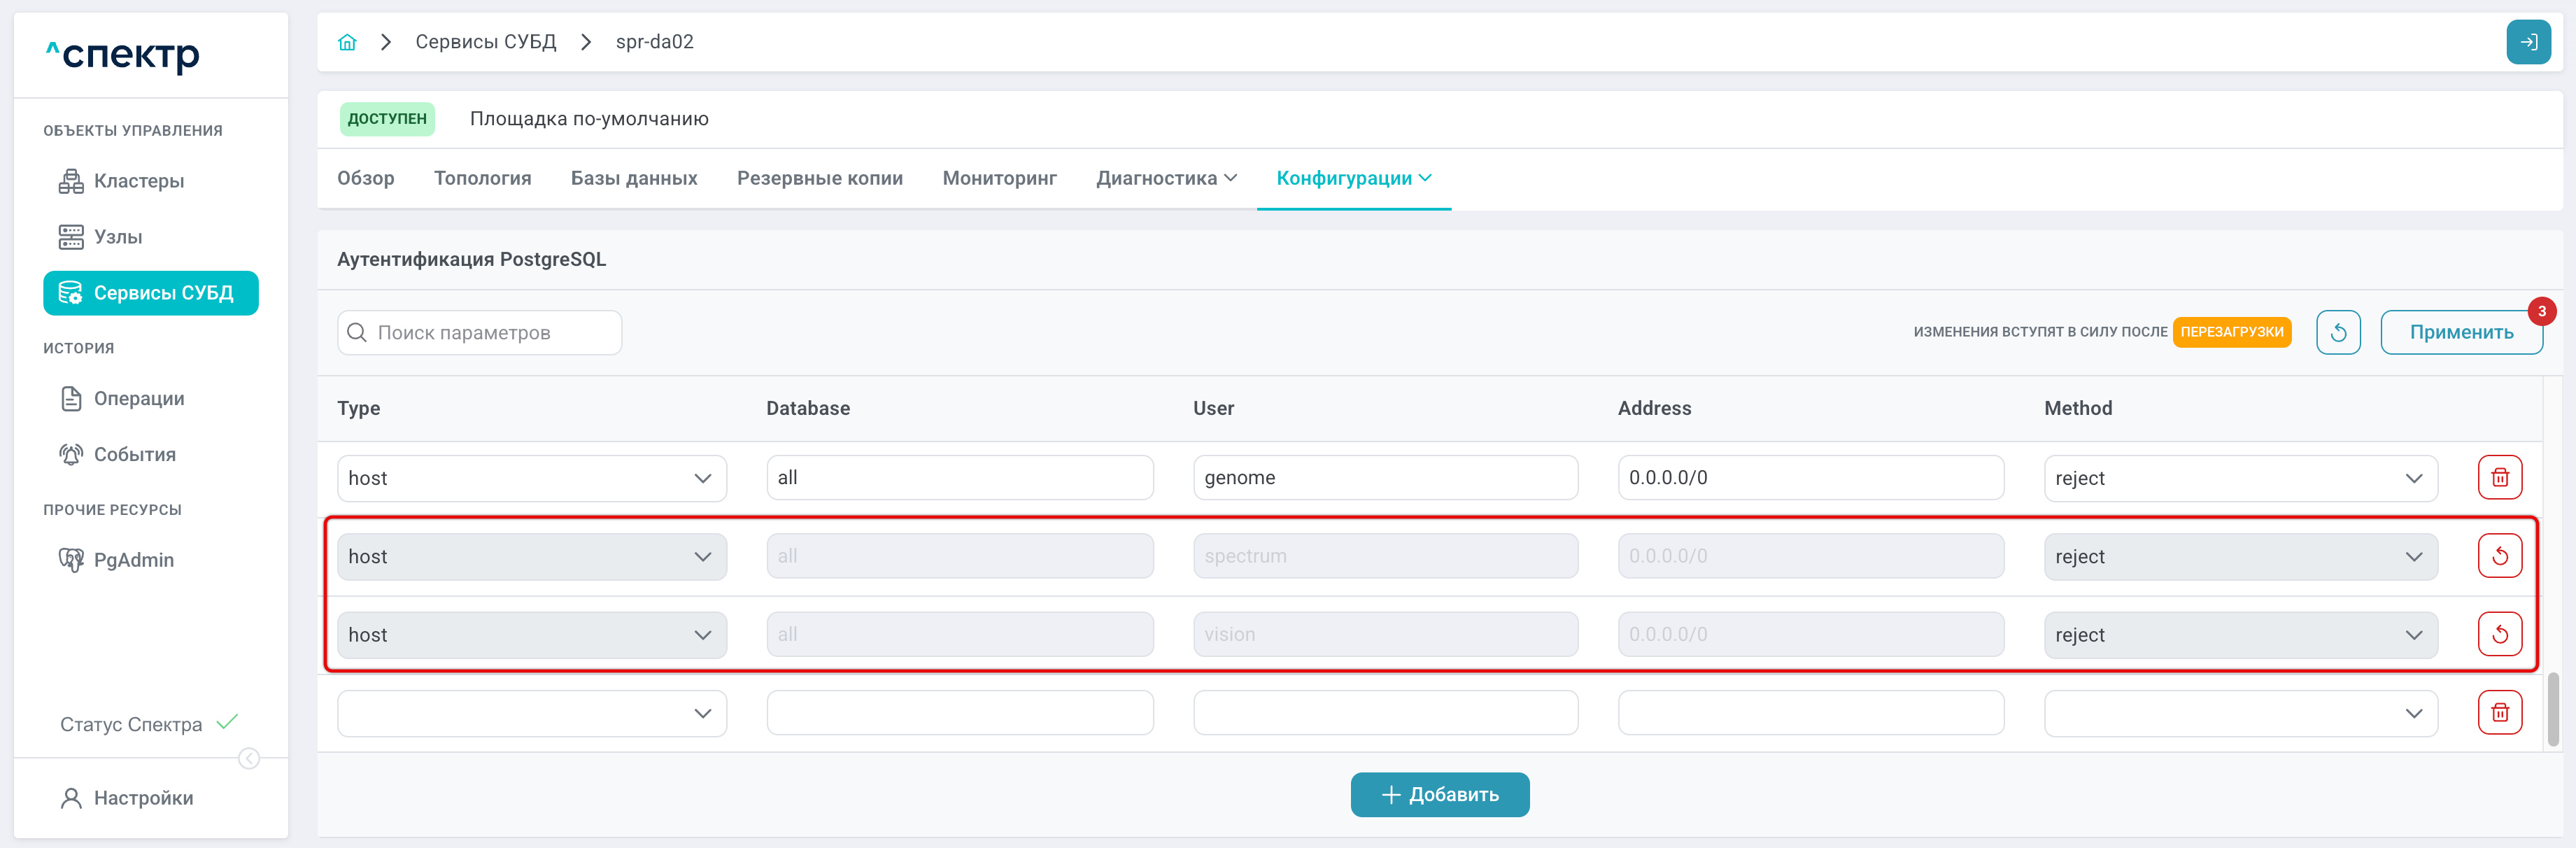Click empty User field in new row
The height and width of the screenshot is (848, 2576).
tap(1385, 713)
